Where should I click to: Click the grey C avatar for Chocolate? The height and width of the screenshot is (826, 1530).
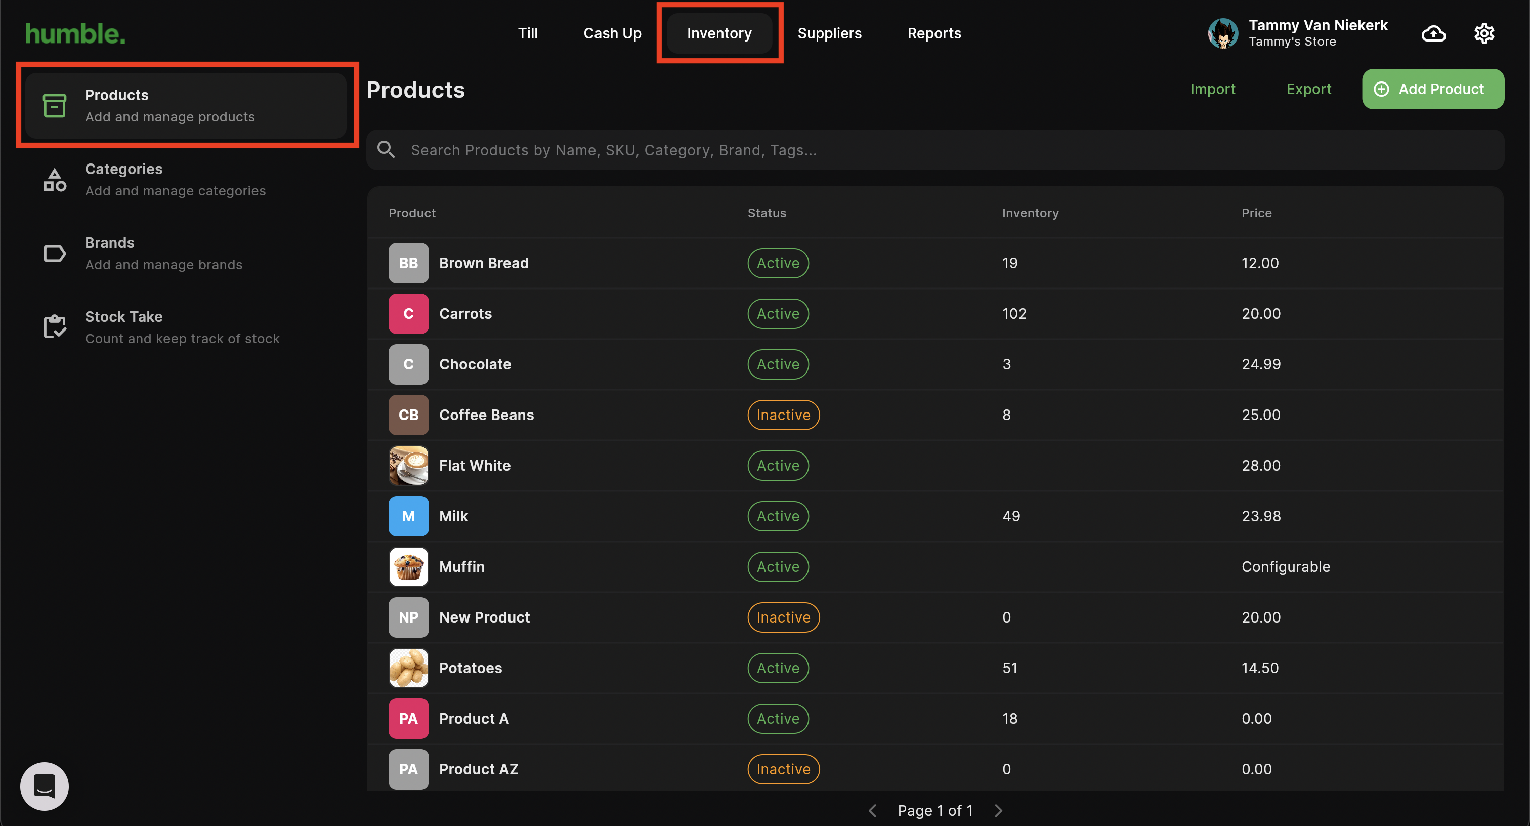408,364
